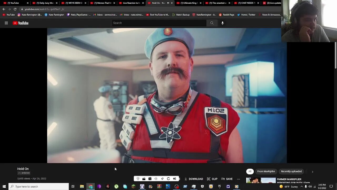337x190 pixels.
Task: Click the CLIP button
Action: tap(212, 179)
